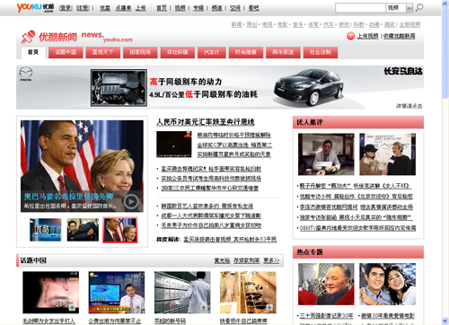Click the plus icon on the cattle barn thumbnail

(x=269, y=307)
